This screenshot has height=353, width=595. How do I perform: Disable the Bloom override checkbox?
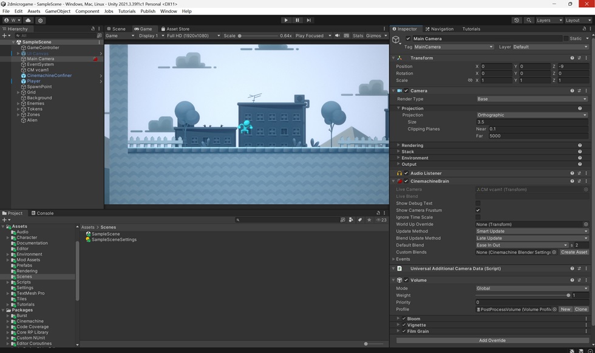404,319
